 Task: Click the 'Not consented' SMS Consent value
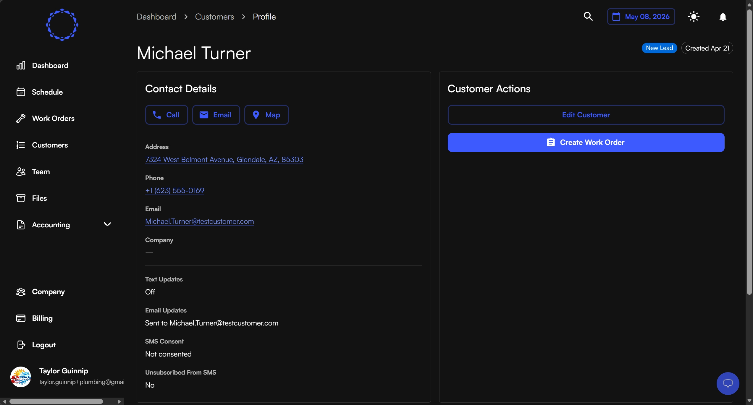pyautogui.click(x=168, y=354)
